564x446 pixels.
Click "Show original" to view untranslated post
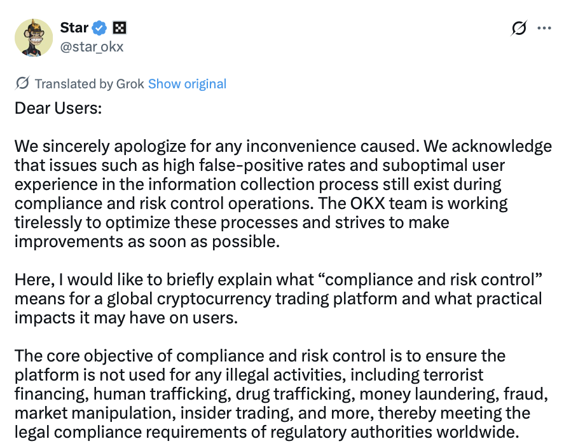click(187, 84)
